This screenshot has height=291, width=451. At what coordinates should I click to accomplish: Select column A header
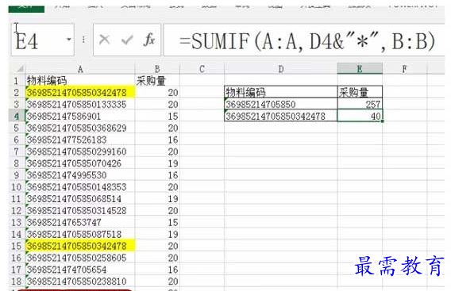[x=80, y=69]
